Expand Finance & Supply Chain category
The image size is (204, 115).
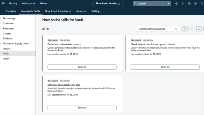(x=1, y=43)
